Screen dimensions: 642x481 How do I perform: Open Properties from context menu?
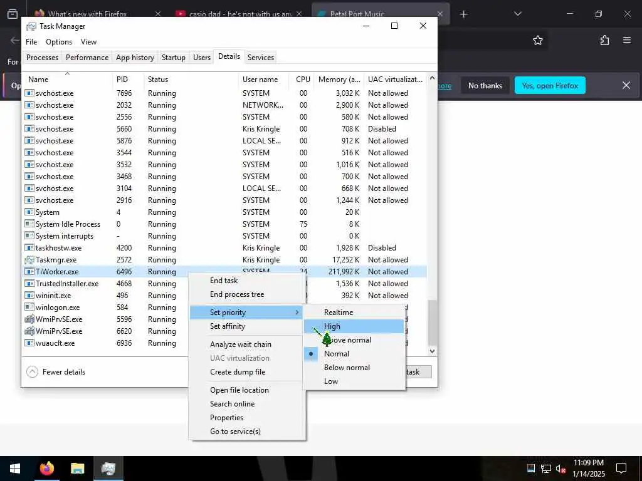[x=246, y=418]
